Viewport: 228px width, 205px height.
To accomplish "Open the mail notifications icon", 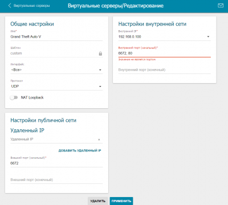I will click(221, 6).
